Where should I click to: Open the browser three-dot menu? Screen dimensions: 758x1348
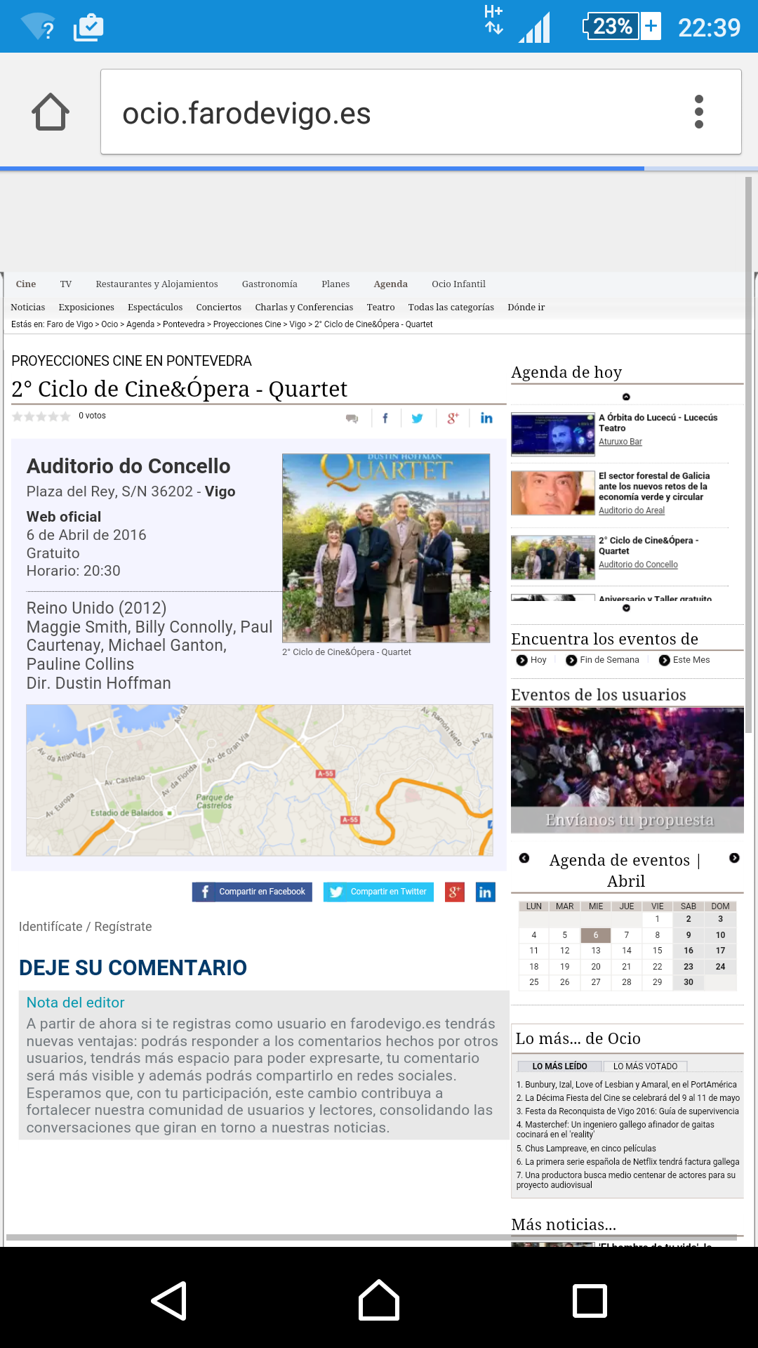[698, 112]
